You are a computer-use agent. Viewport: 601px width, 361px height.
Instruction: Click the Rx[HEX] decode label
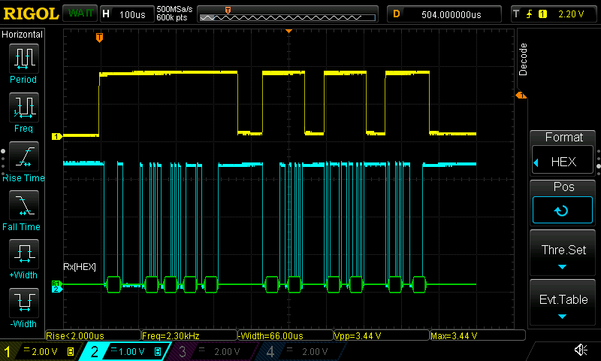click(80, 267)
